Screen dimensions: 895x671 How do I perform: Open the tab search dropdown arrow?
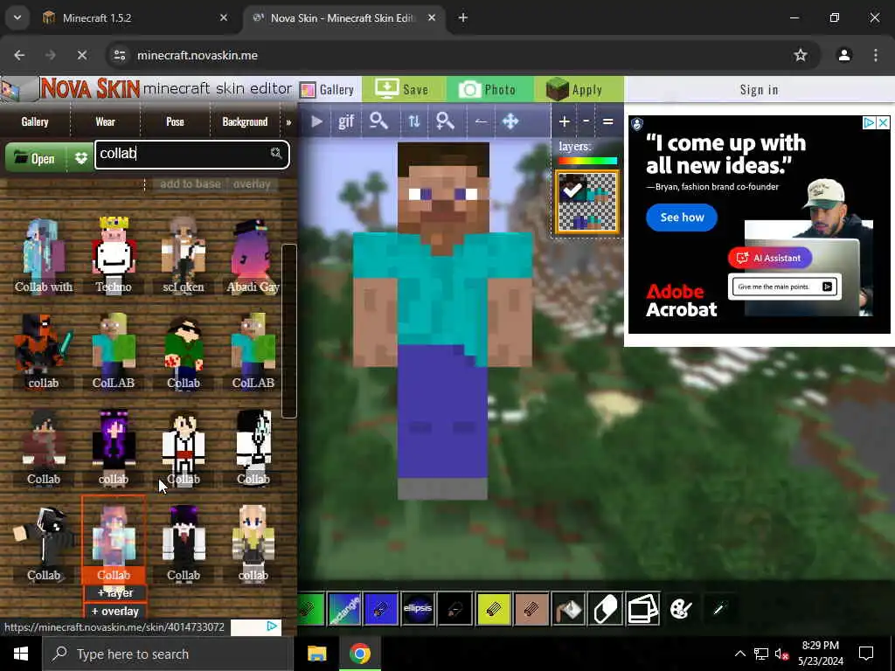pyautogui.click(x=17, y=17)
